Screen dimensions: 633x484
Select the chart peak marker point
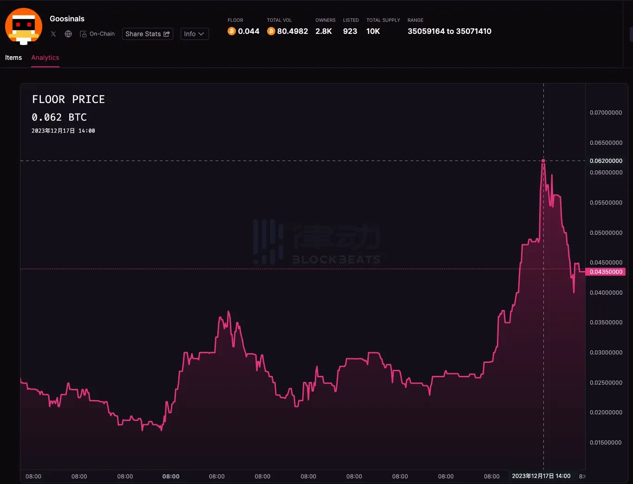[x=543, y=161]
